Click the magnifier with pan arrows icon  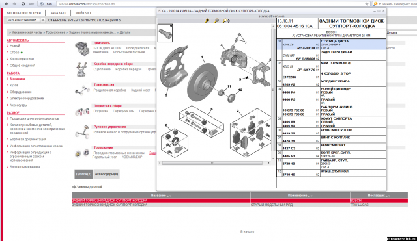click(x=227, y=21)
